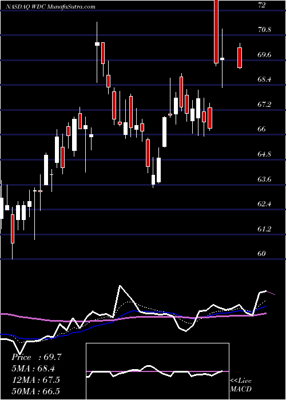Click the Price : 69.7 readout

[36, 357]
